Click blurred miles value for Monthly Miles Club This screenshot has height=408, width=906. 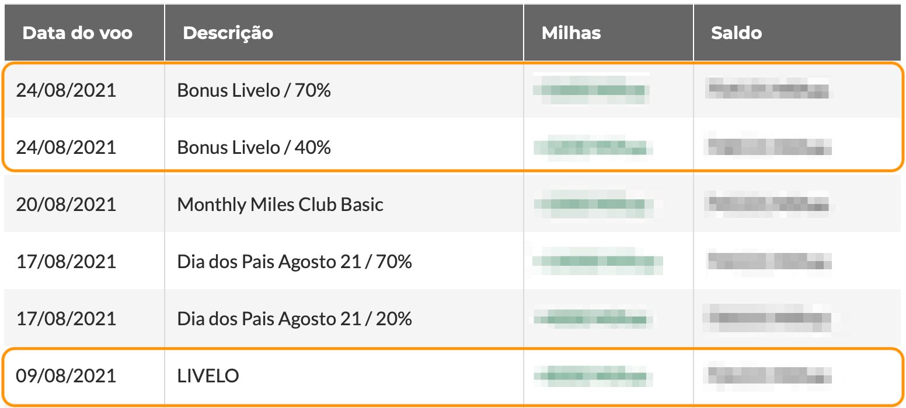(x=593, y=205)
